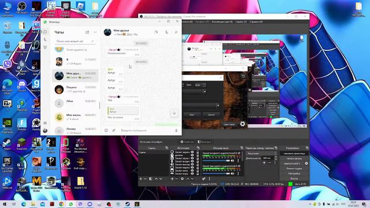The width and height of the screenshot is (370, 208).
Task: Open the Моя жизнь chat
Action: tap(75, 117)
